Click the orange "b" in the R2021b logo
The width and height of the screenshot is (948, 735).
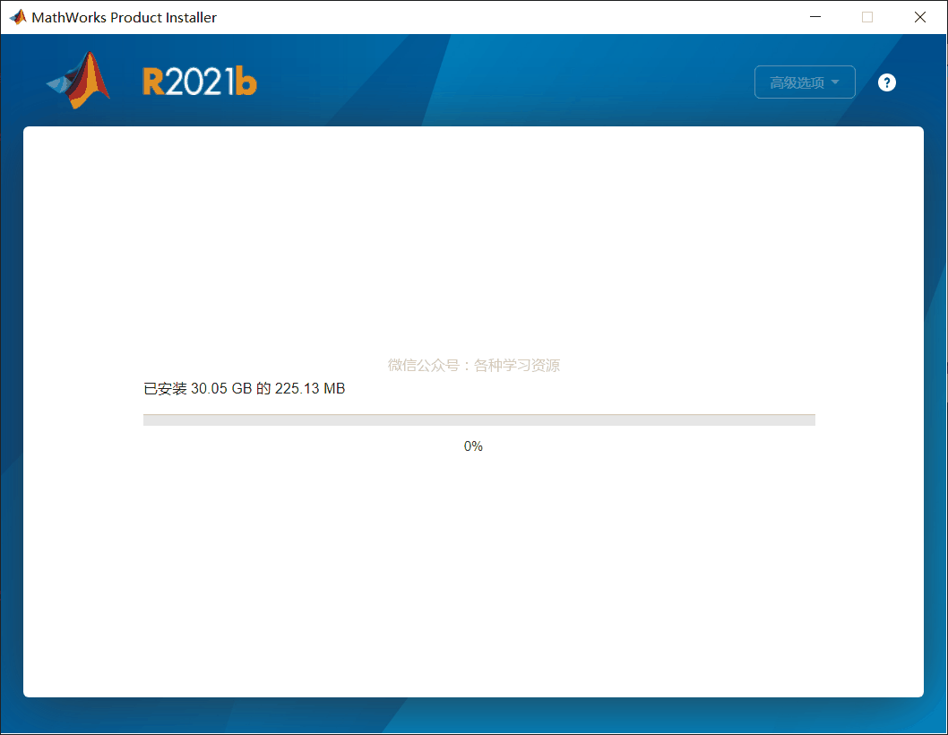tap(245, 81)
